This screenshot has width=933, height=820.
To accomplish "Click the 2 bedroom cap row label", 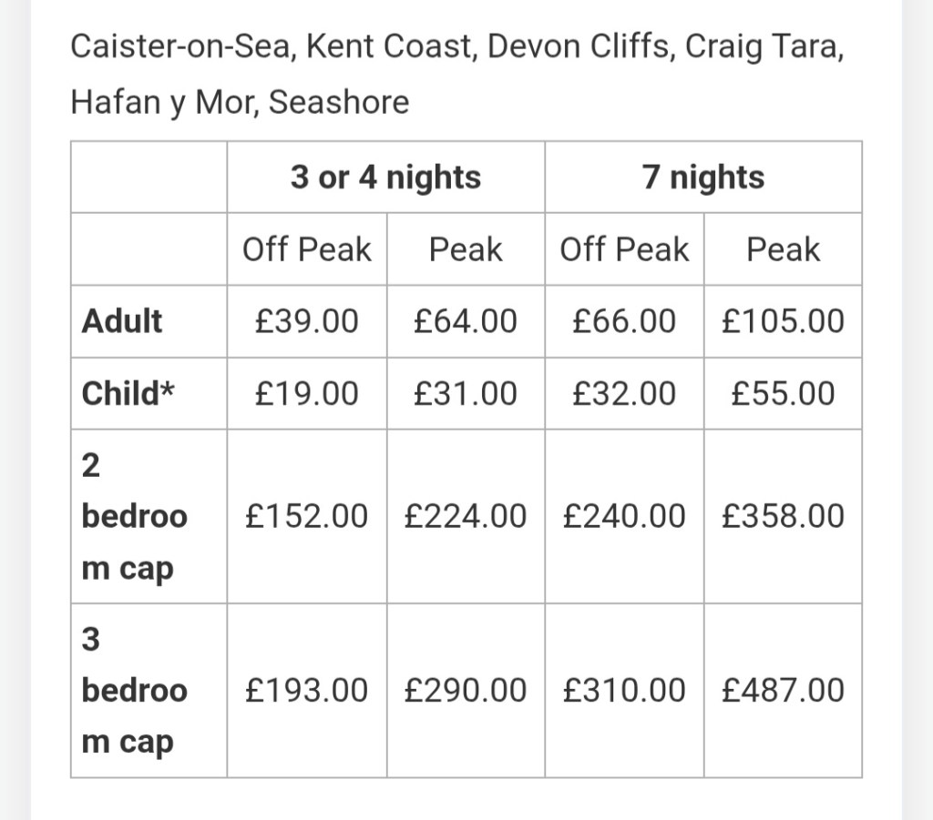I will pyautogui.click(x=134, y=517).
